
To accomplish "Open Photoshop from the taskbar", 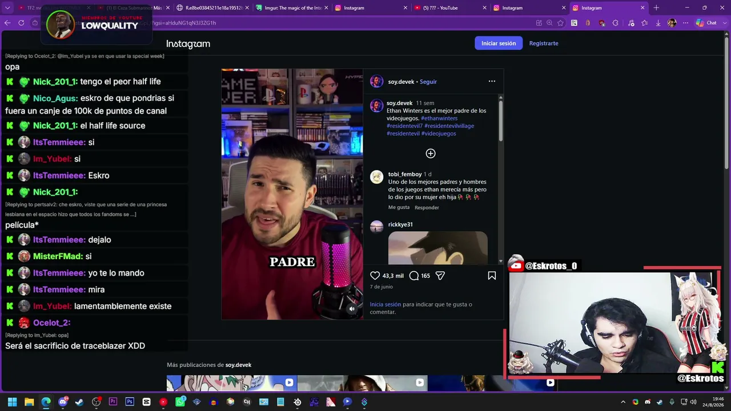I will click(x=130, y=402).
